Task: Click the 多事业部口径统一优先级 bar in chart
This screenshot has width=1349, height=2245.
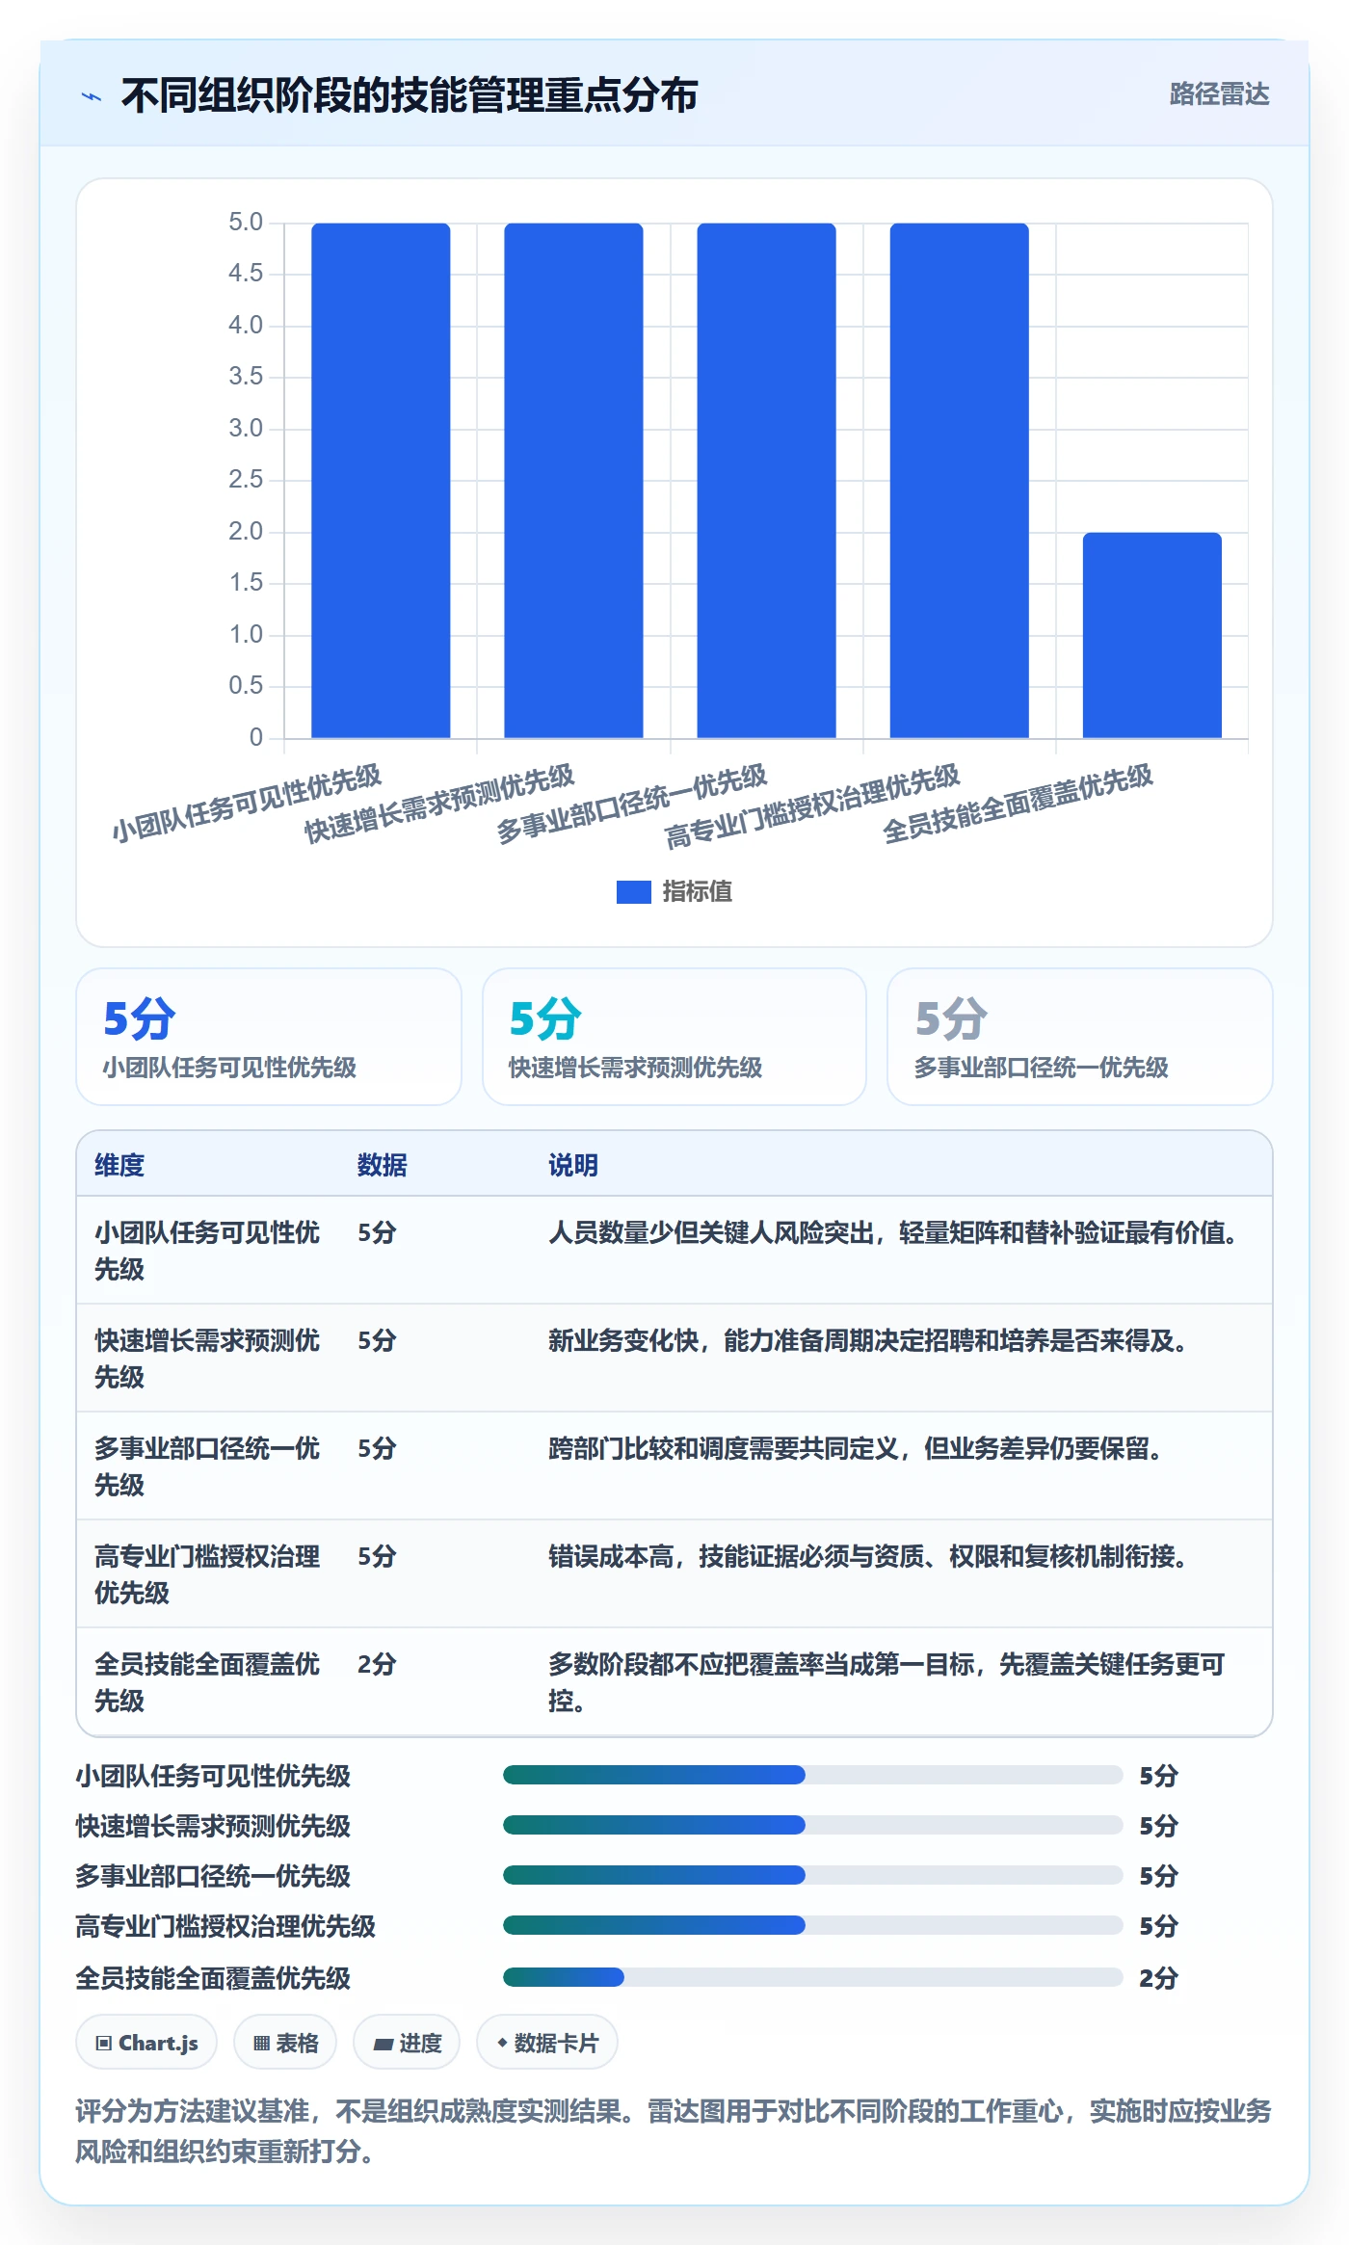Action: [x=766, y=481]
